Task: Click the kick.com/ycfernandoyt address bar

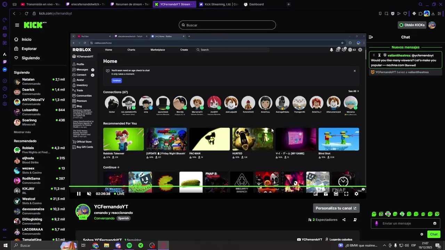Action: [x=56, y=14]
